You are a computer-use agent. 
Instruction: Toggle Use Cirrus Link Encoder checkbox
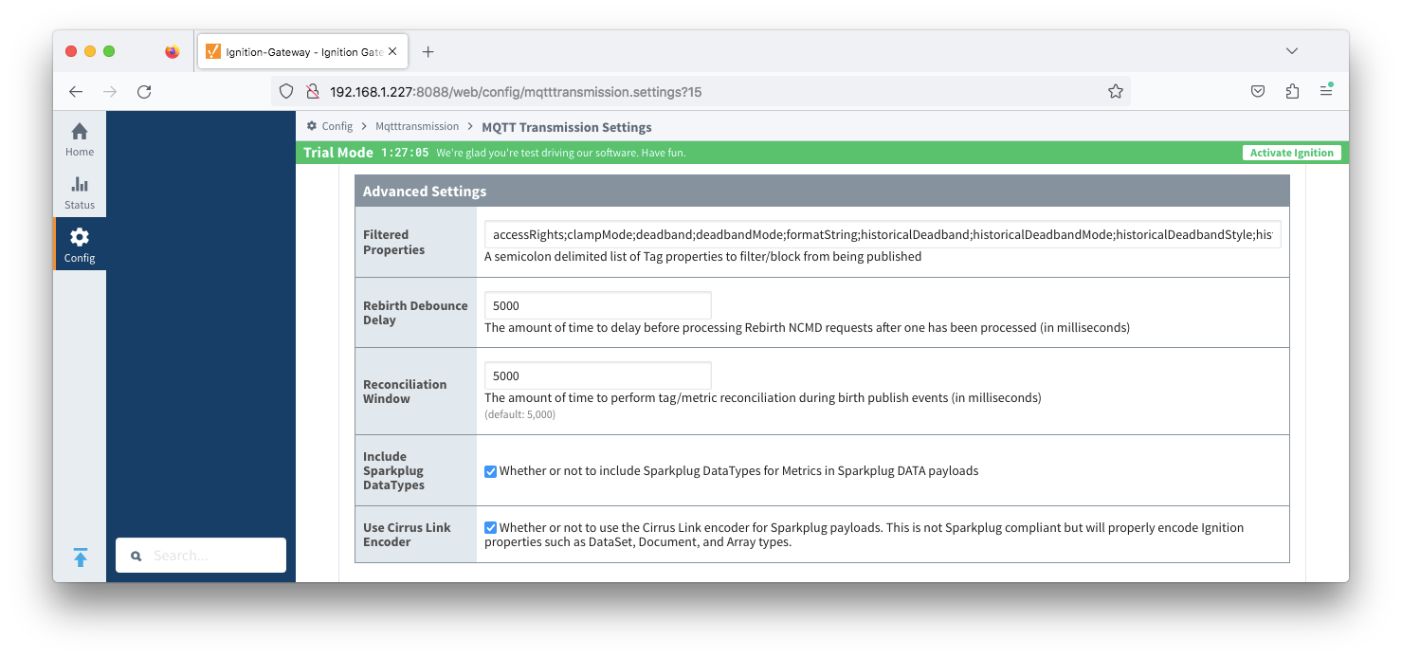coord(491,528)
